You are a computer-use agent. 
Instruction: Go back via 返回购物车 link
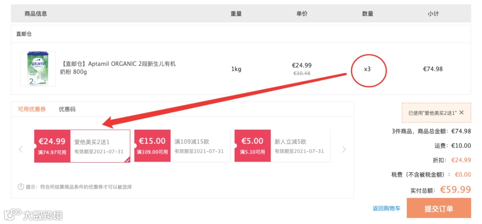pyautogui.click(x=386, y=209)
